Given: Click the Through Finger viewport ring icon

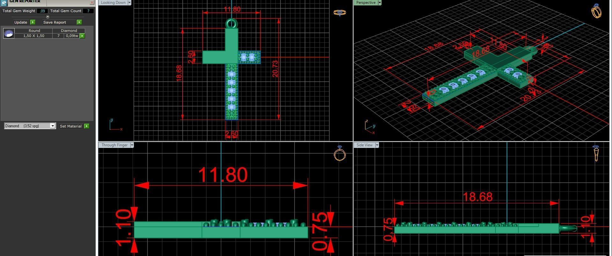Looking at the screenshot, I should pos(339,153).
